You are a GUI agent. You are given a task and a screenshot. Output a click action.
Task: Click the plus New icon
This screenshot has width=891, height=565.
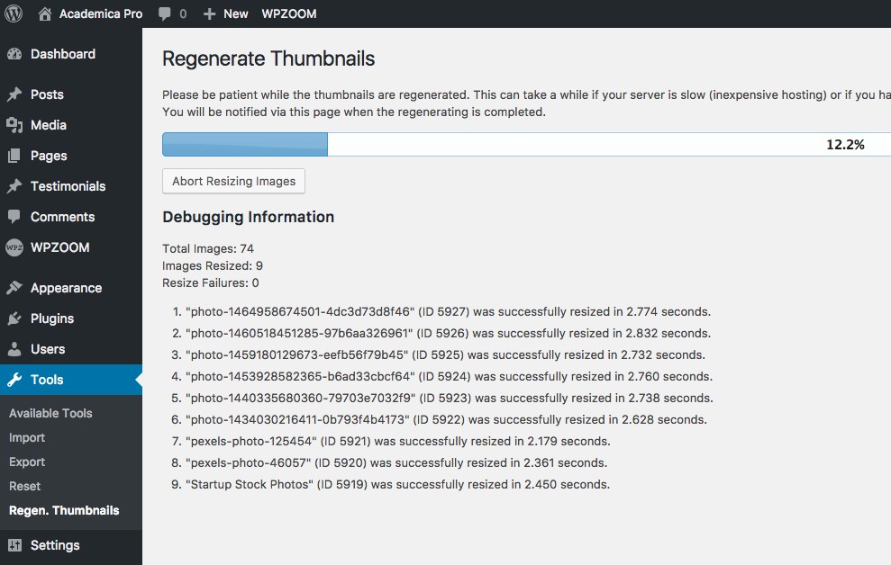click(209, 14)
